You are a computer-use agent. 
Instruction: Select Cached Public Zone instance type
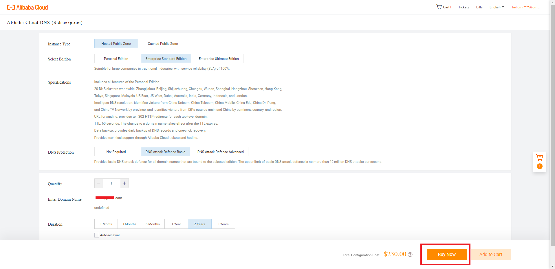163,43
